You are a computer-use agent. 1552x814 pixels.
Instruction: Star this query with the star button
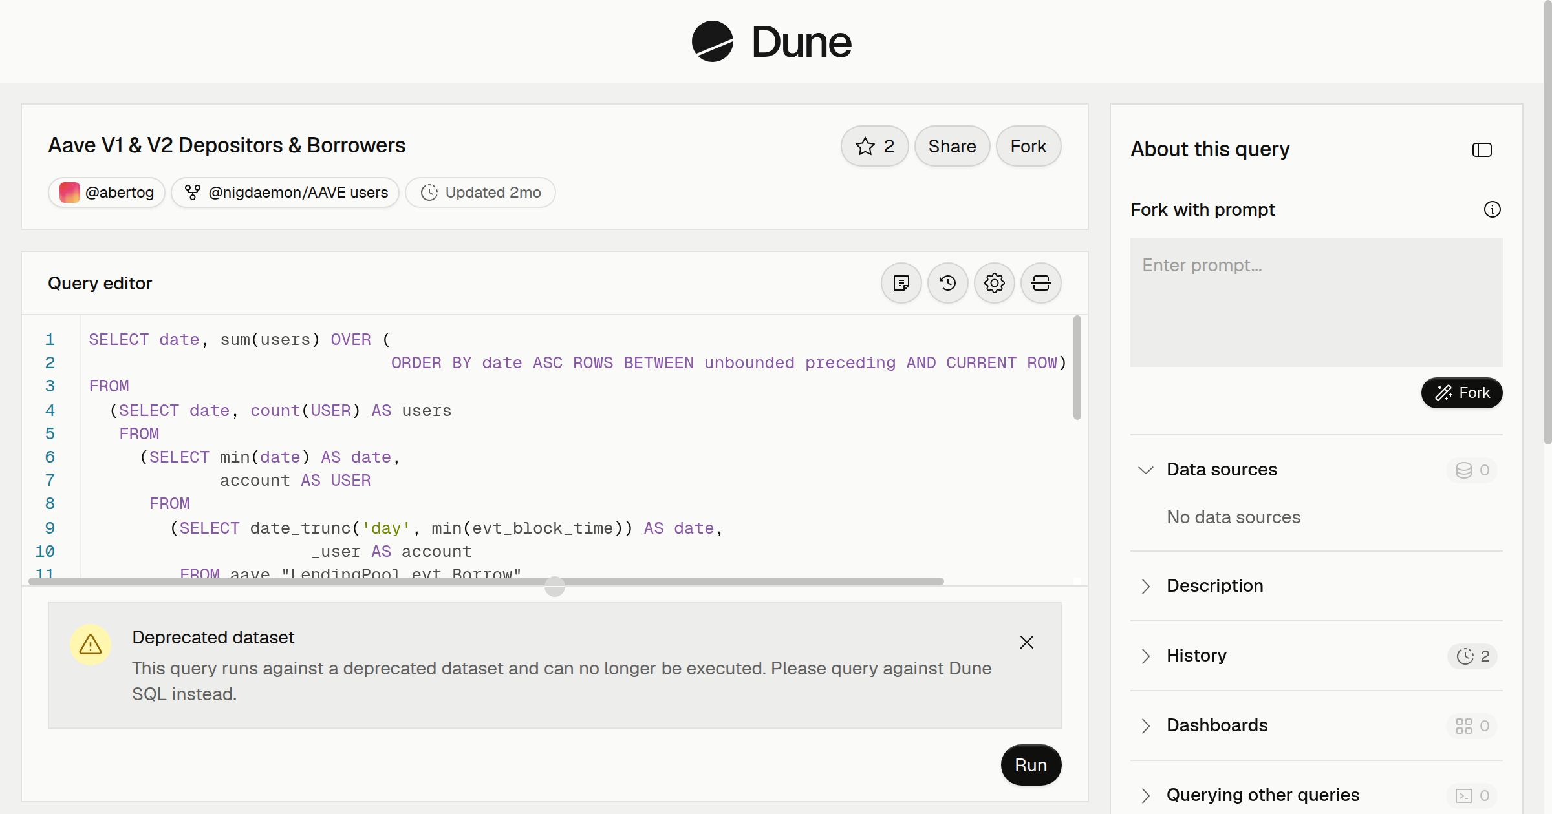click(x=874, y=146)
